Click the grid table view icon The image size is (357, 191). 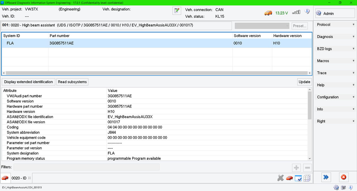[x=307, y=178]
